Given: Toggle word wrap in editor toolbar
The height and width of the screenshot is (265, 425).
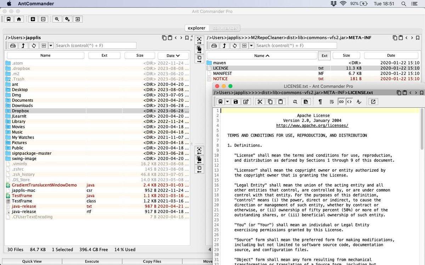Looking at the screenshot, I should [332, 102].
